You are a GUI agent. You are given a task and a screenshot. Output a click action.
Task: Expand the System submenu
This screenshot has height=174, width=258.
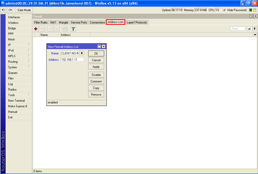coord(19,67)
